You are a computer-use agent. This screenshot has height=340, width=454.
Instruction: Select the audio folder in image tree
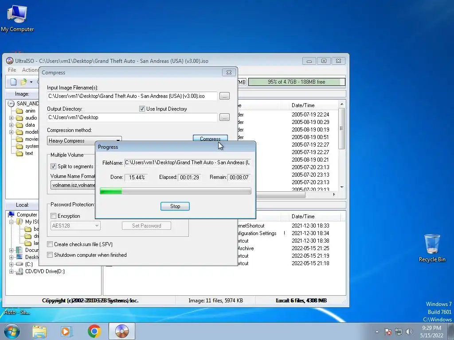31,118
